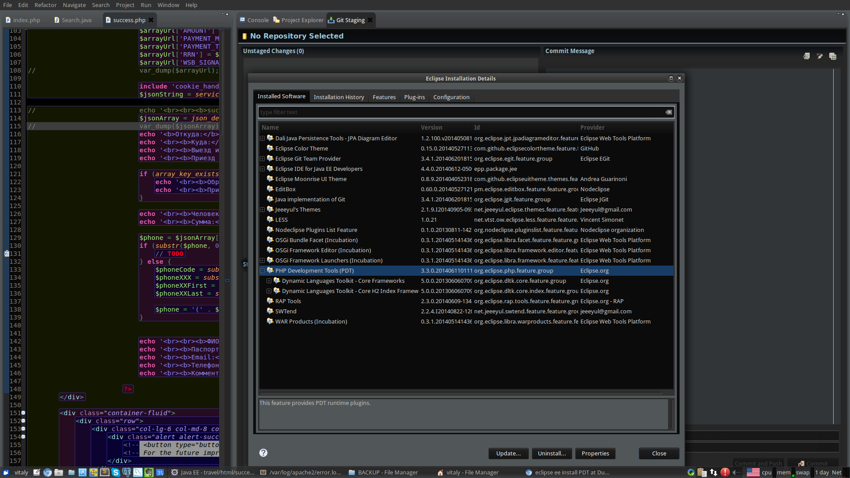850x478 pixels.
Task: Click the Update... button
Action: point(508,453)
